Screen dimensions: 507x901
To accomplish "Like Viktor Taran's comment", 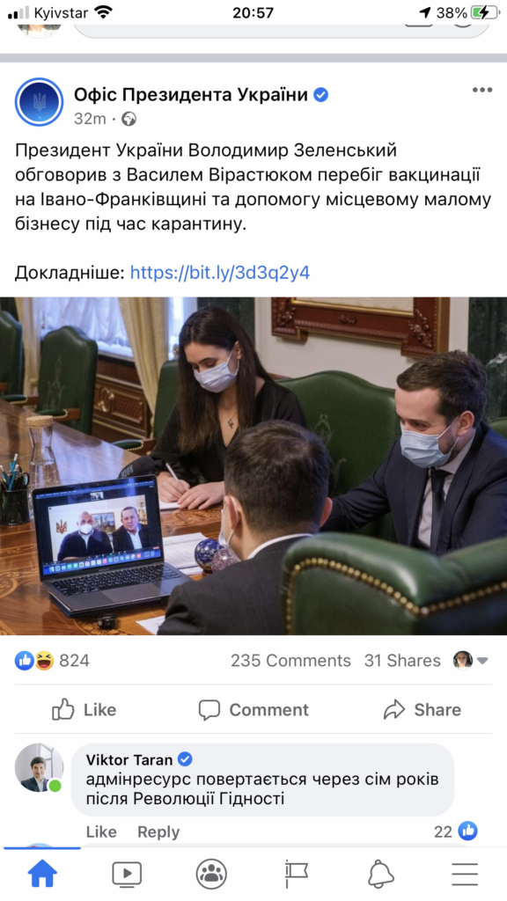I will (x=101, y=831).
